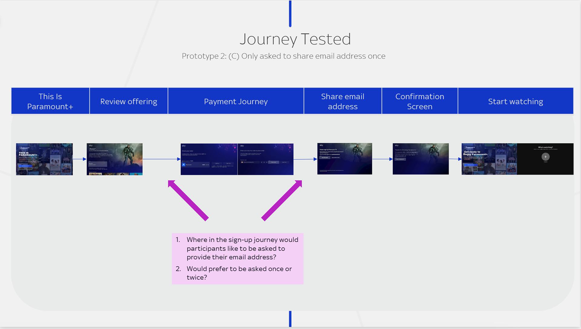
Task: Click the plus profile icon in Who's watching
Action: 546,157
